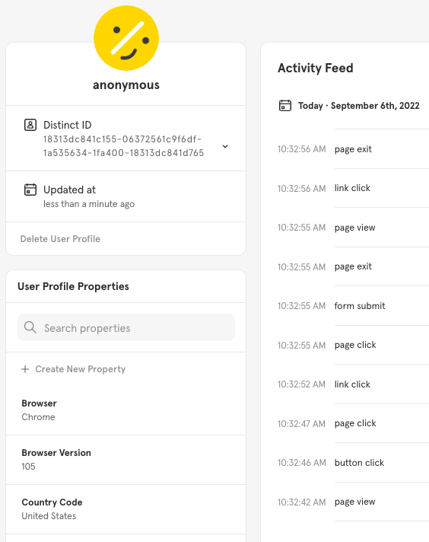Select the 10:32:42 AM page view event

[353, 502]
